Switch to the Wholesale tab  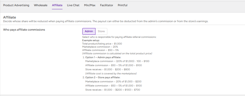41,5
